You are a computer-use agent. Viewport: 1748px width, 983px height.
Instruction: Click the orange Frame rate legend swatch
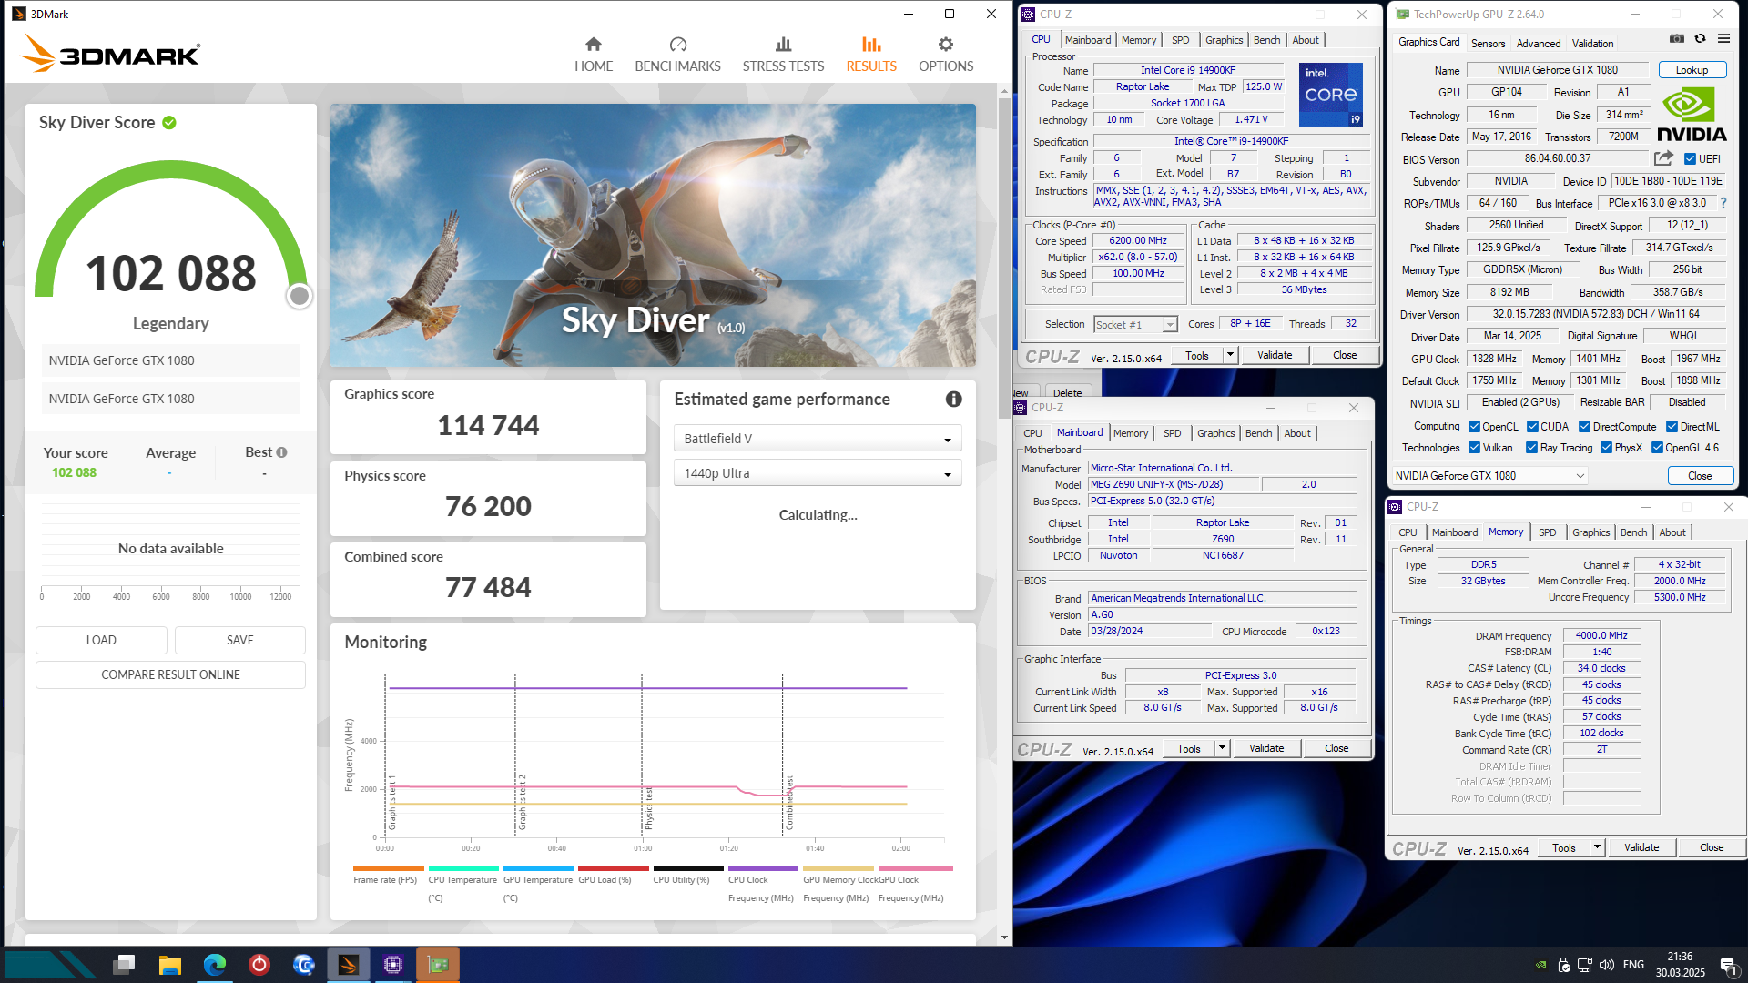coord(388,869)
